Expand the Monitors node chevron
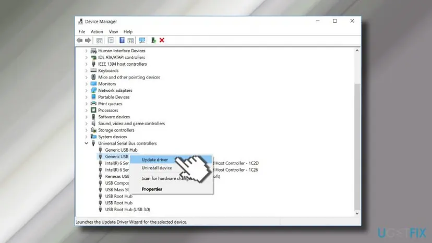 click(86, 84)
